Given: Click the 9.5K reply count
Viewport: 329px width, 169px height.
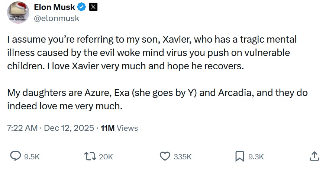Looking at the screenshot, I should coord(32,157).
